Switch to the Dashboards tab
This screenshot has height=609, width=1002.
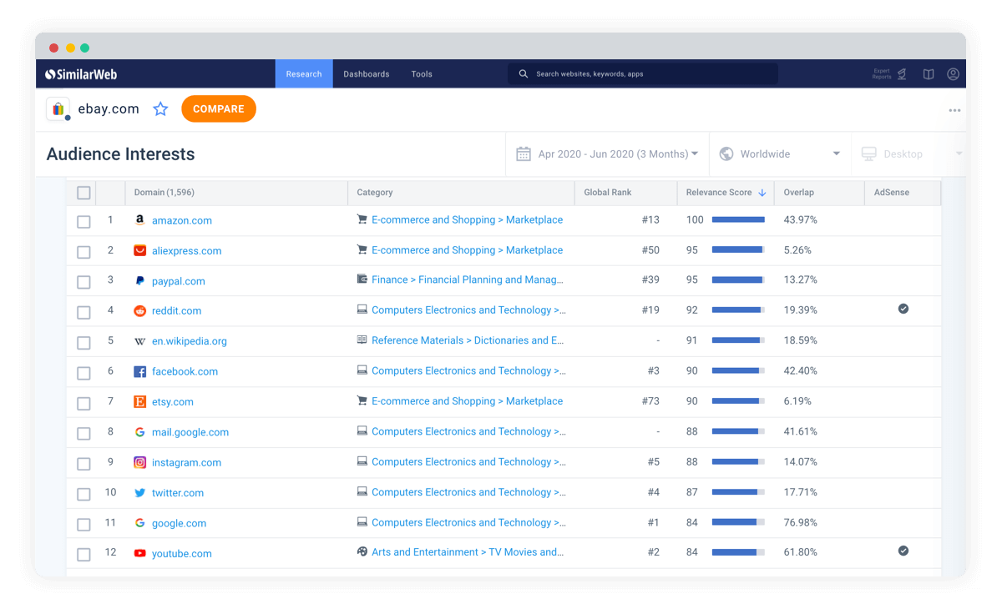pyautogui.click(x=367, y=74)
